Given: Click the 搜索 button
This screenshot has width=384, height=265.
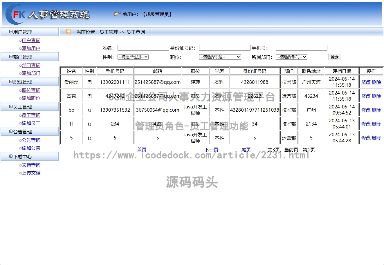Looking at the screenshot, I should 335,57.
